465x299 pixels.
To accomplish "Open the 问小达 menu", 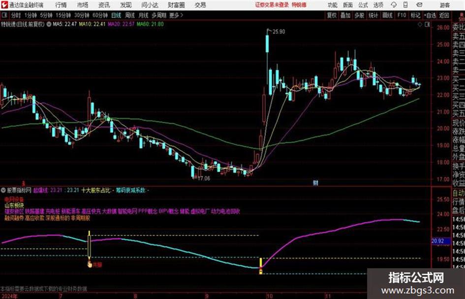I will coord(150,5).
